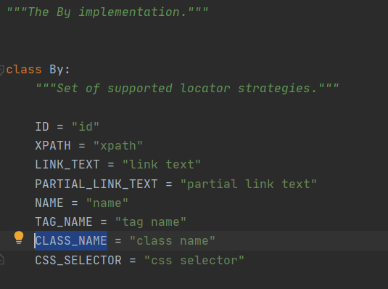388x289 pixels.
Task: Click the ID constant
Action: (x=42, y=126)
